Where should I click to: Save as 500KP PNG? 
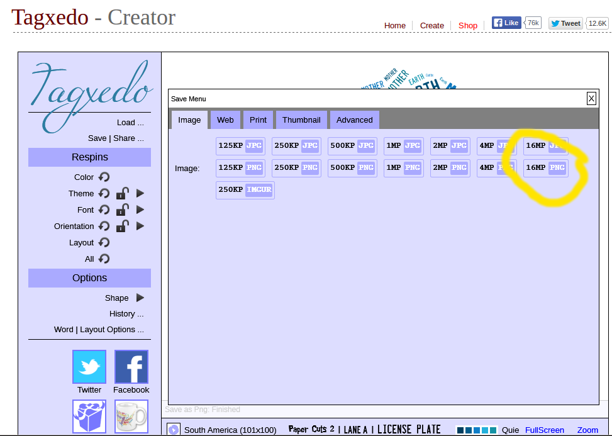(352, 168)
